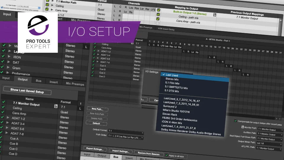Click the Default button
The image size is (284, 160).
(x=96, y=123)
